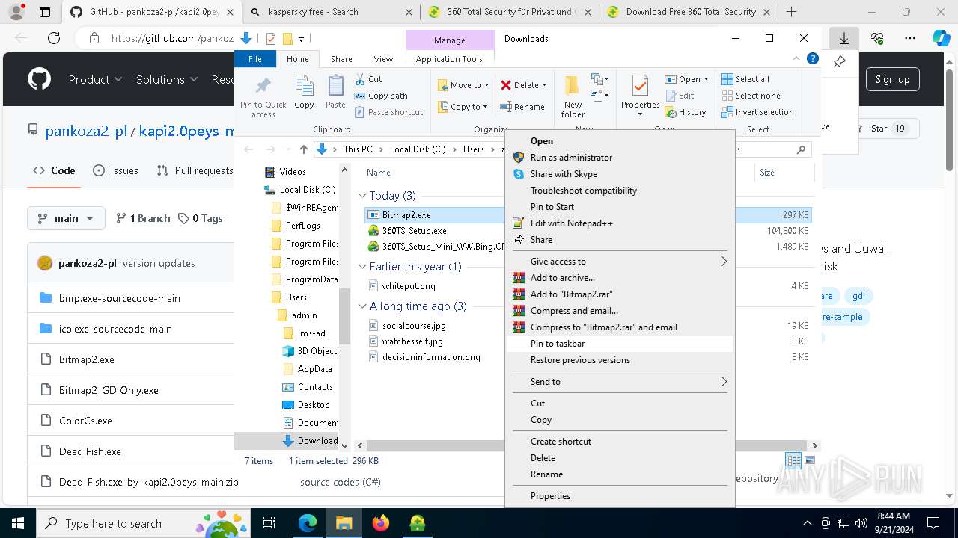This screenshot has height=538, width=958.
Task: Choose Run as administrator
Action: 619,158
